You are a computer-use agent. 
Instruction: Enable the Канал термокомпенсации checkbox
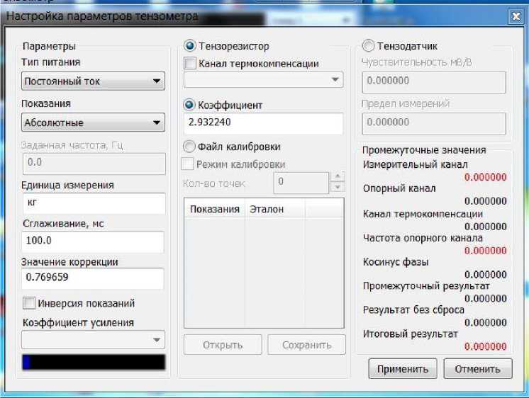point(190,63)
